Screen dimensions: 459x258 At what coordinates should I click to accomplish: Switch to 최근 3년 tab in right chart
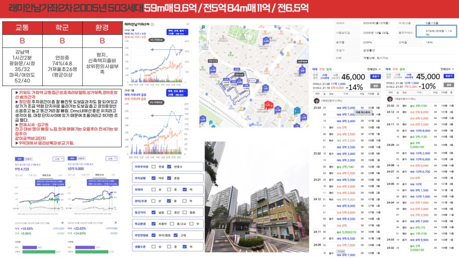72,175
